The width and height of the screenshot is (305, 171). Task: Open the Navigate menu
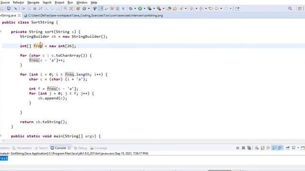[33, 2]
